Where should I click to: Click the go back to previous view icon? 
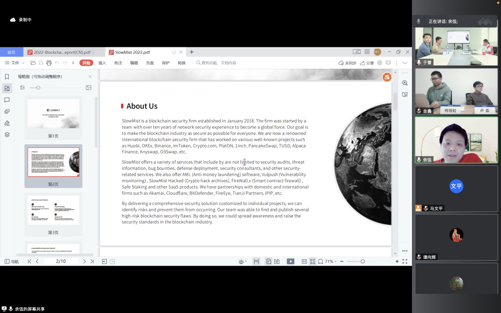pyautogui.click(x=104, y=262)
